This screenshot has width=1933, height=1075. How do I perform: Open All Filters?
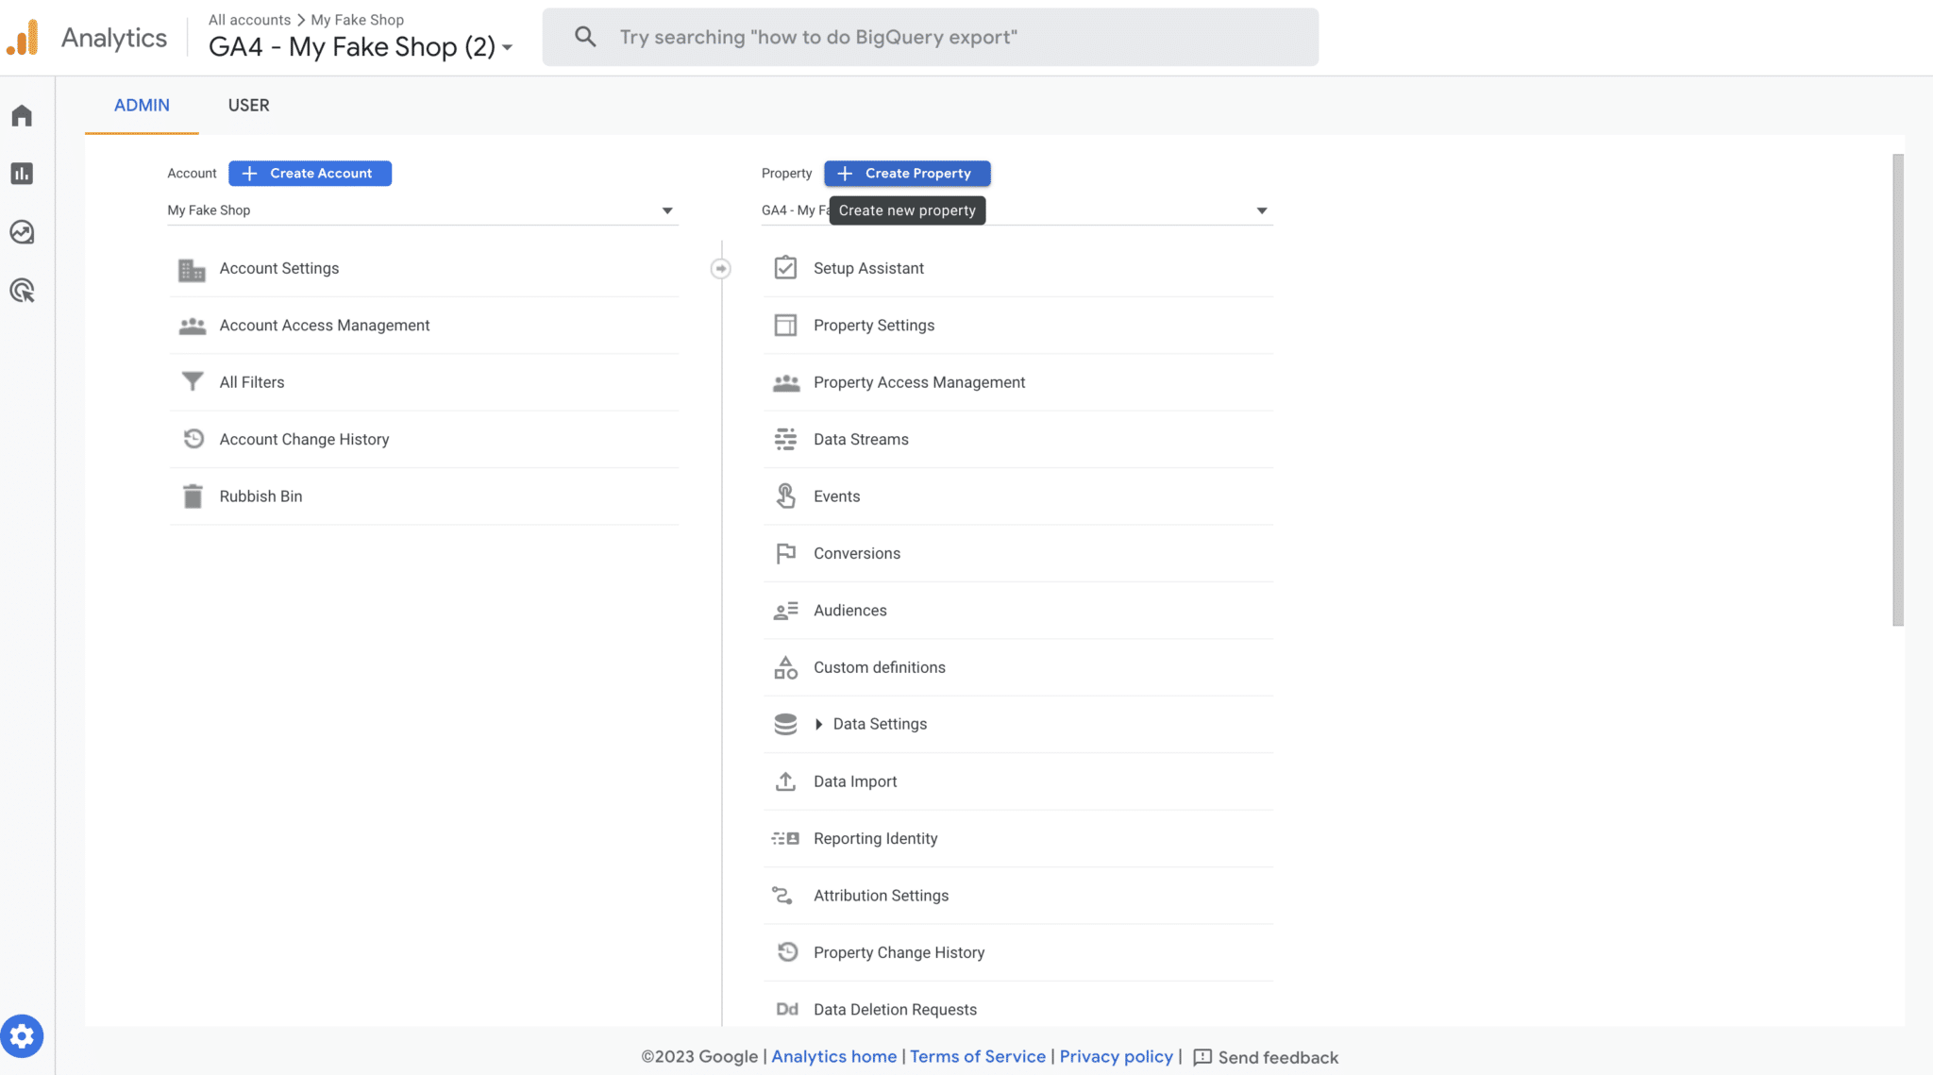(424, 382)
